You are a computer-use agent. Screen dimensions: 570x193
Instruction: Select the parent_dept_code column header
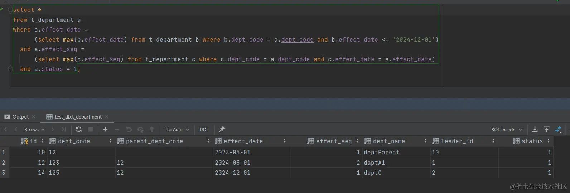pyautogui.click(x=164, y=141)
